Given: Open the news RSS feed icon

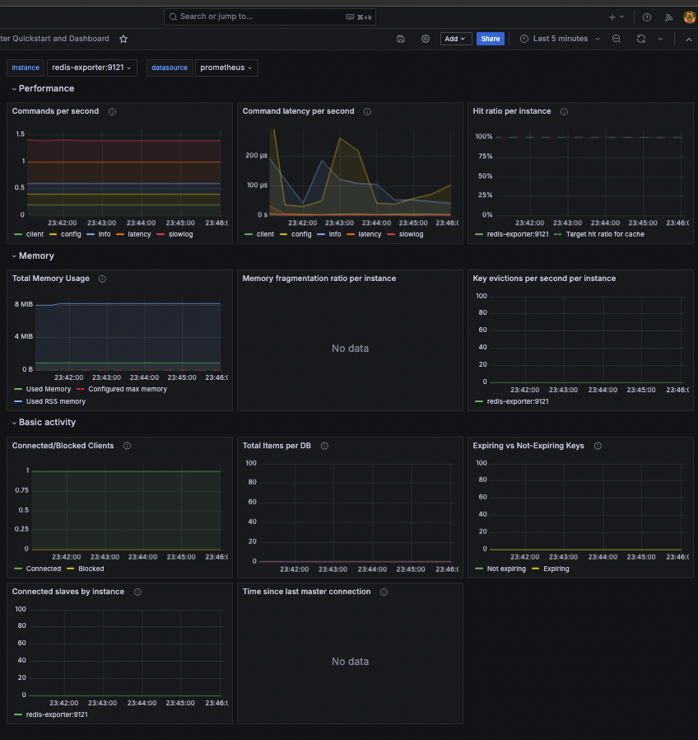Looking at the screenshot, I should pos(668,17).
